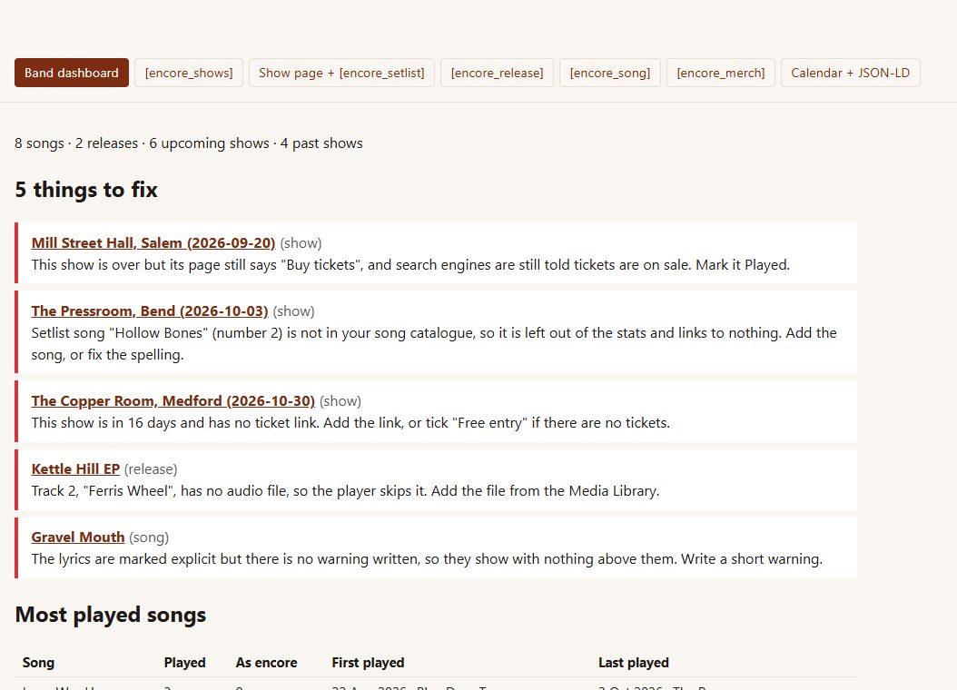Image resolution: width=957 pixels, height=690 pixels.
Task: Click the "(show)" label beside The Copper Room
Action: 340,400
